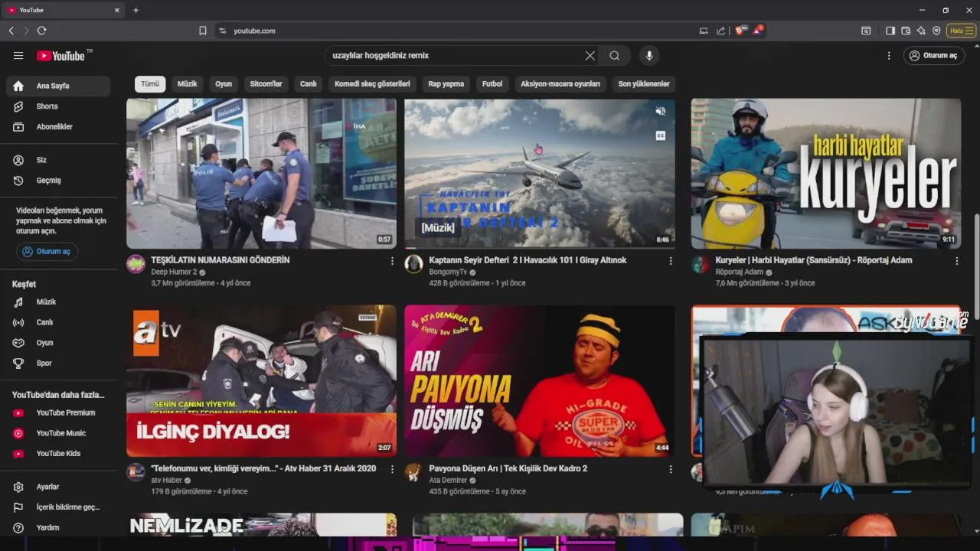The image size is (980, 551).
Task: Open options for Telefonumu ver atv video
Action: (x=392, y=469)
